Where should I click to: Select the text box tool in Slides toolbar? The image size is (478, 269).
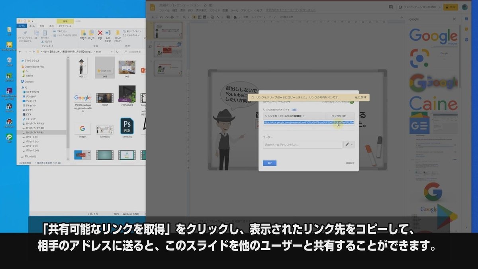[200, 17]
